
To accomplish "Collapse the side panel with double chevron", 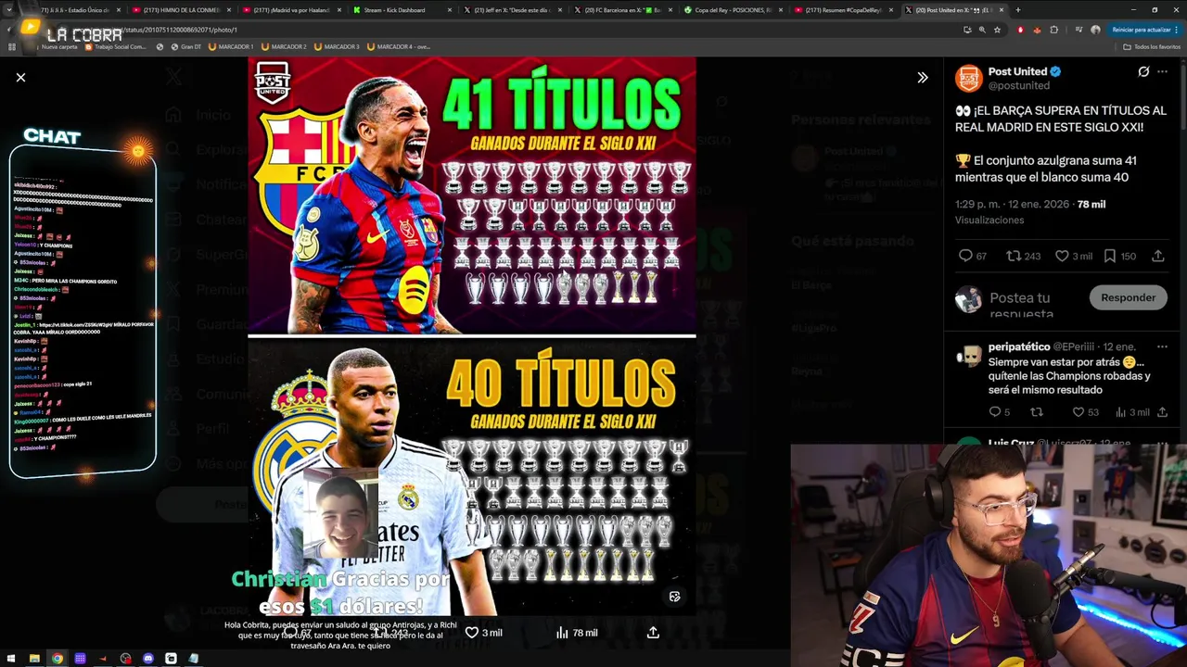I will [922, 78].
